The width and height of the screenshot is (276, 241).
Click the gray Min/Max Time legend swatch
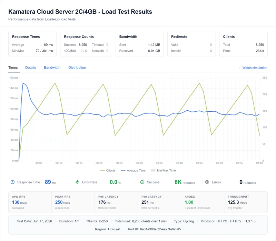(x=153, y=170)
